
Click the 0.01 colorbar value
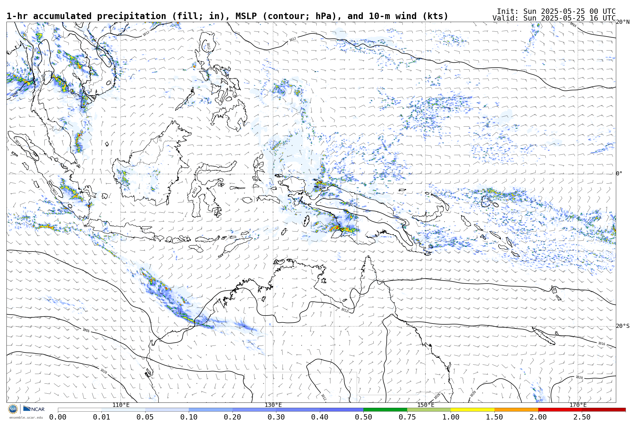coord(101,417)
